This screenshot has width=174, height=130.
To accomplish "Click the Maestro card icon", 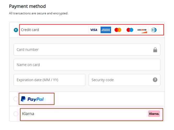I will pyautogui.click(x=130, y=30).
